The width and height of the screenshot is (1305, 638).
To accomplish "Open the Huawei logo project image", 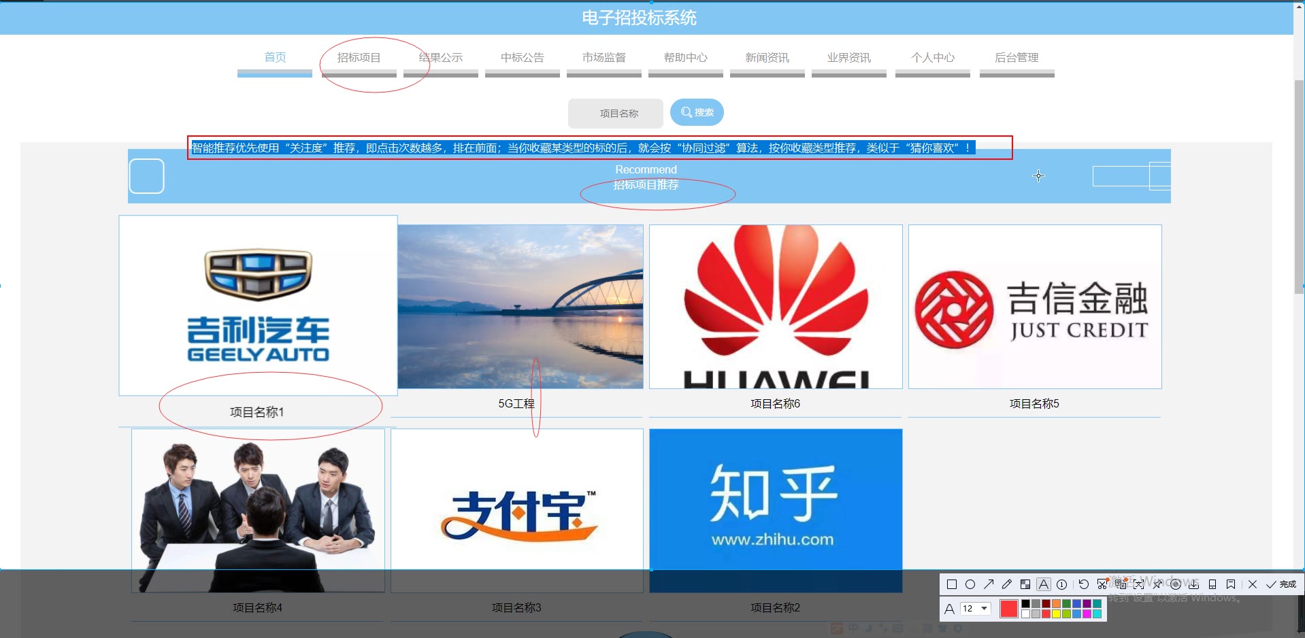I will pyautogui.click(x=776, y=307).
